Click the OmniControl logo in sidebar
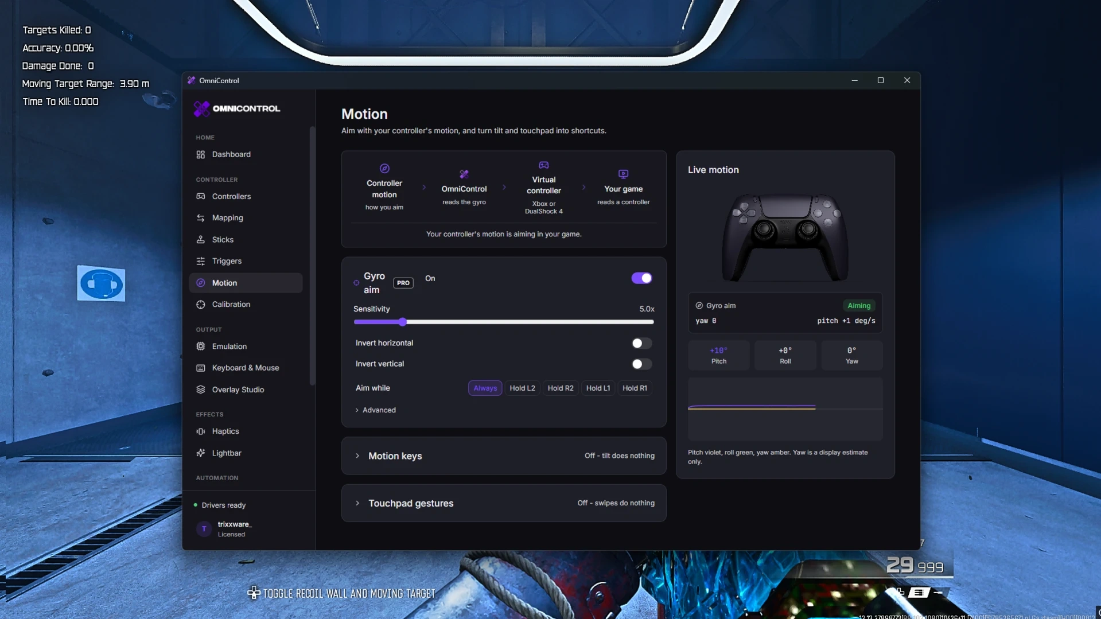Image resolution: width=1101 pixels, height=619 pixels. pyautogui.click(x=236, y=108)
